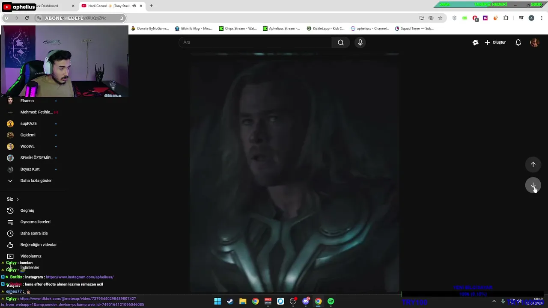Mute the playing tab via its speaker icon
548x308 pixels.
point(134,6)
